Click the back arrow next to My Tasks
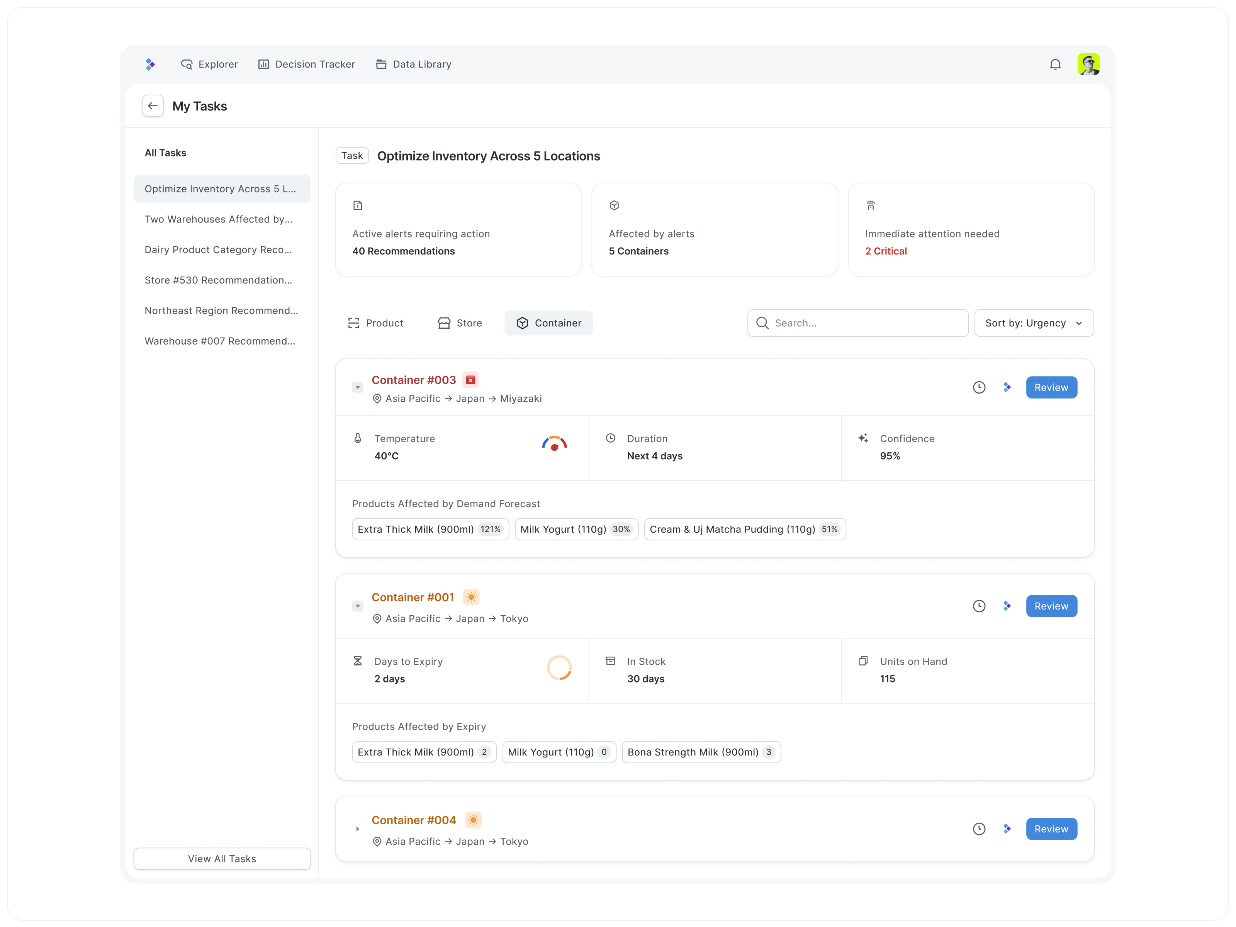This screenshot has width=1236, height=927. pos(153,105)
